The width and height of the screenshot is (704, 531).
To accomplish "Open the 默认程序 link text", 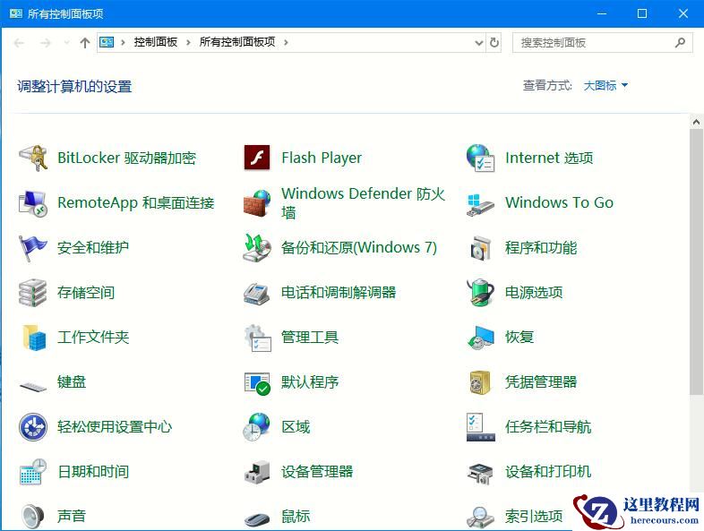I will [x=310, y=382].
